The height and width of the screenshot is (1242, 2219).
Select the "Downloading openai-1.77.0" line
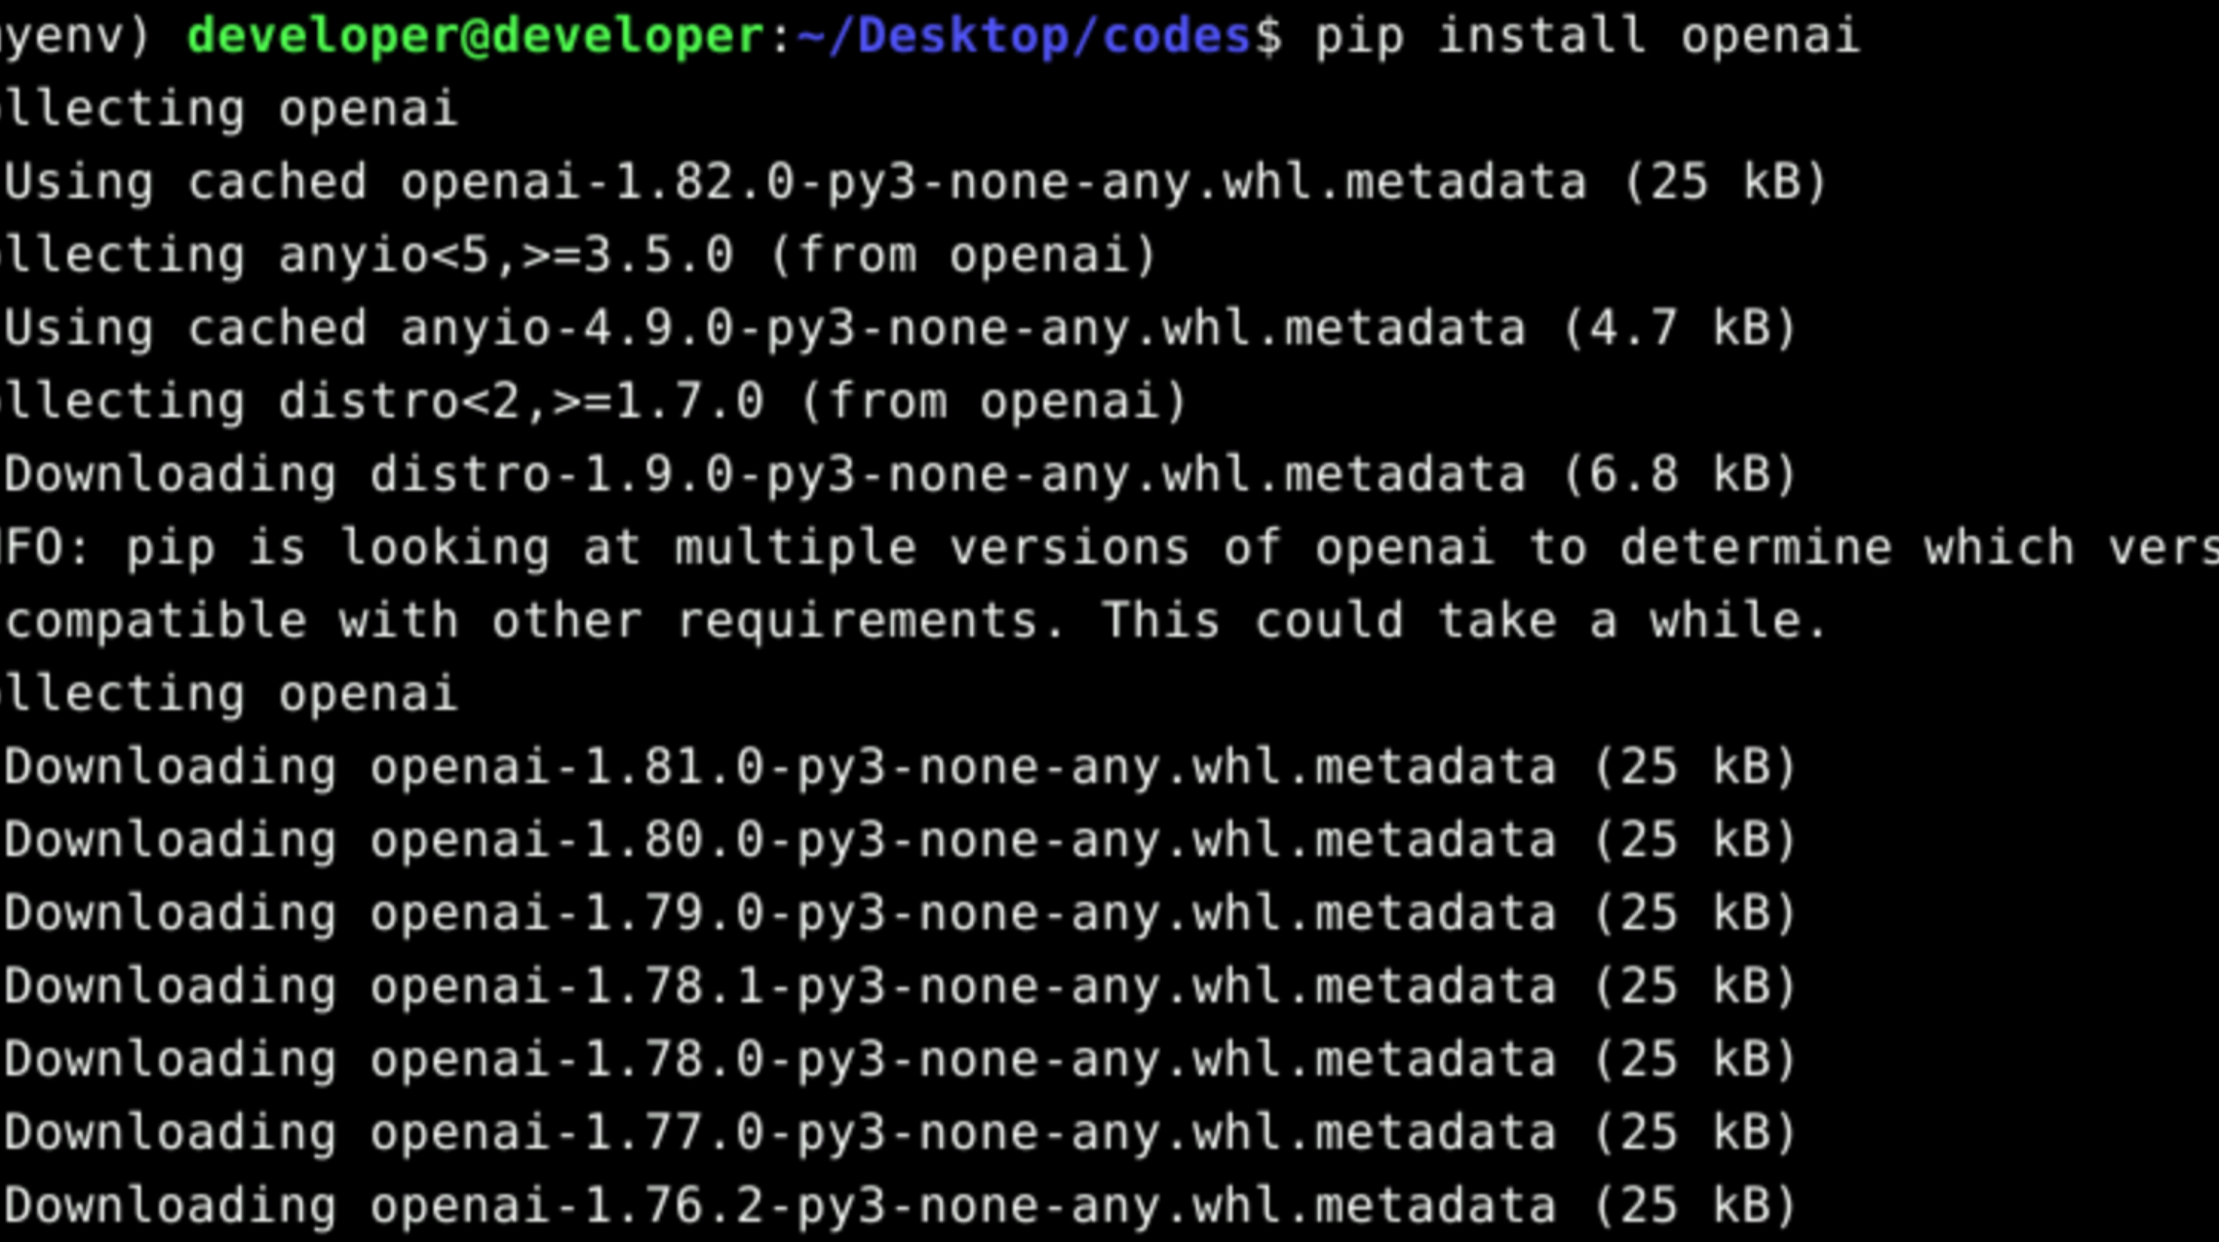[x=900, y=1133]
